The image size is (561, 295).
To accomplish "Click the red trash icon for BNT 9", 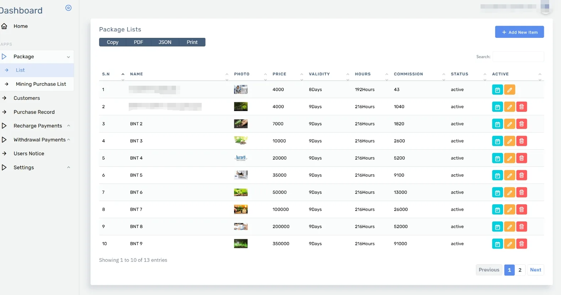I will [x=522, y=244].
